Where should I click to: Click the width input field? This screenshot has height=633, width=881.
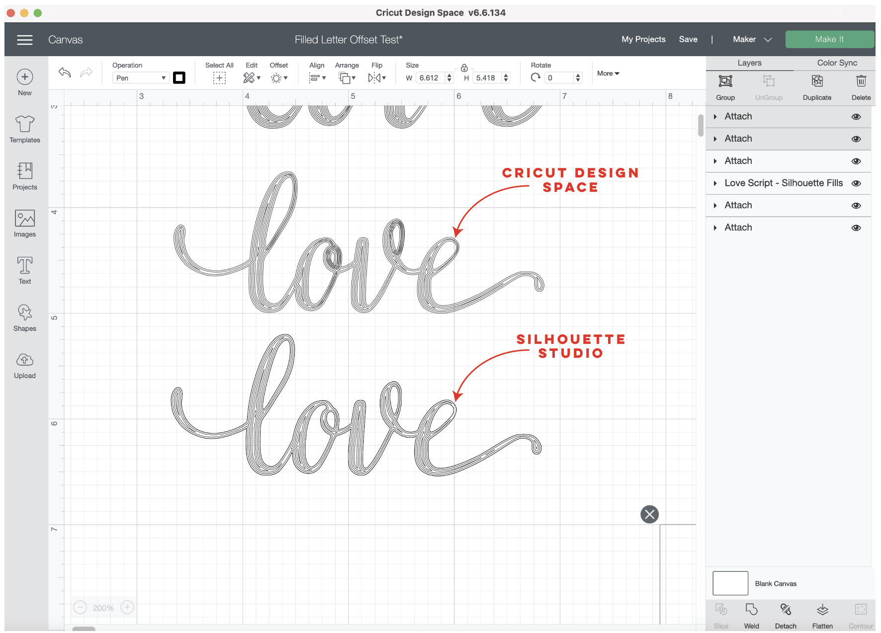click(x=430, y=78)
